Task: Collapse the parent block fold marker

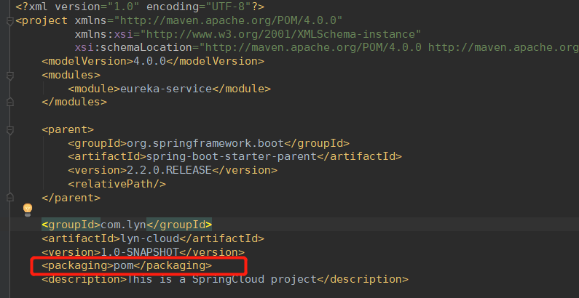Action: [10, 130]
